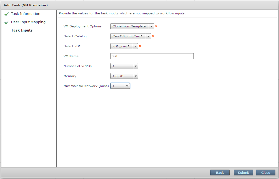Click the VM Name text field
Image resolution: width=279 pixels, height=179 pixels.
(x=152, y=56)
